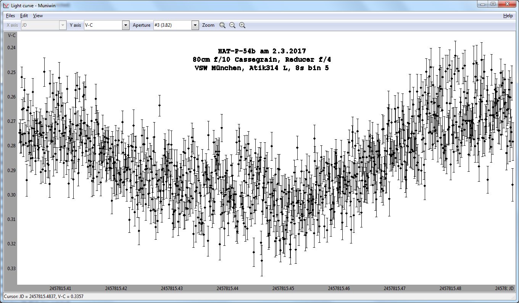
Task: Click the 2457815.45 label on the time axis
Action: tap(283, 288)
